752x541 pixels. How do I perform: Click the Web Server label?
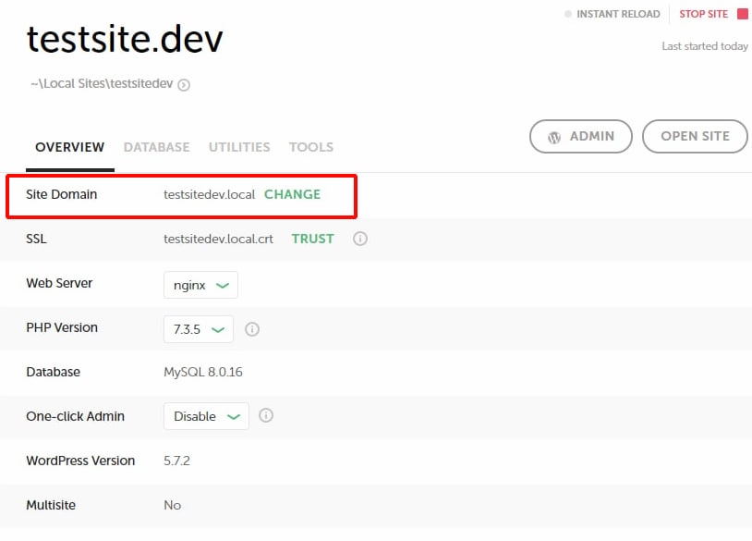(59, 283)
